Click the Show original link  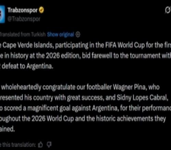[61, 34]
